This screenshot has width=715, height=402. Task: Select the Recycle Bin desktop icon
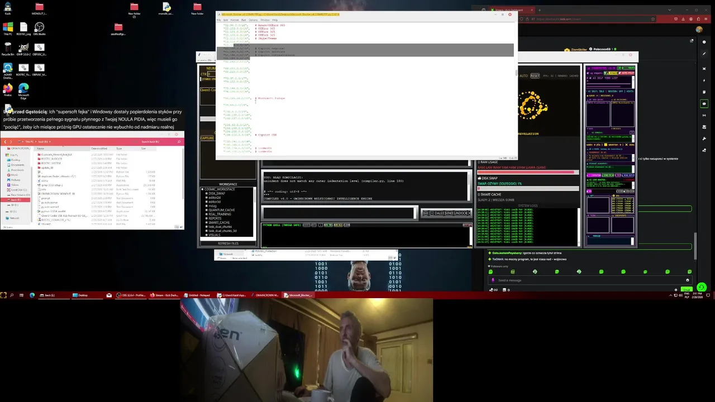pyautogui.click(x=8, y=50)
